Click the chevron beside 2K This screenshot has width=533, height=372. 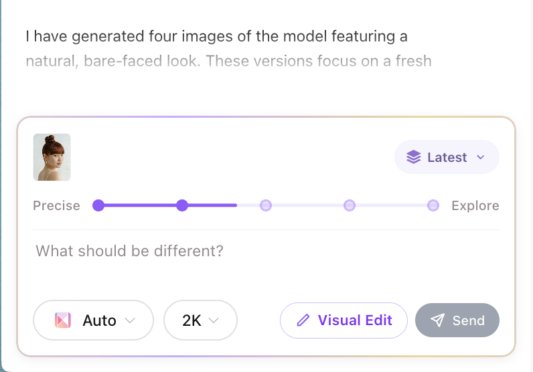(x=214, y=320)
